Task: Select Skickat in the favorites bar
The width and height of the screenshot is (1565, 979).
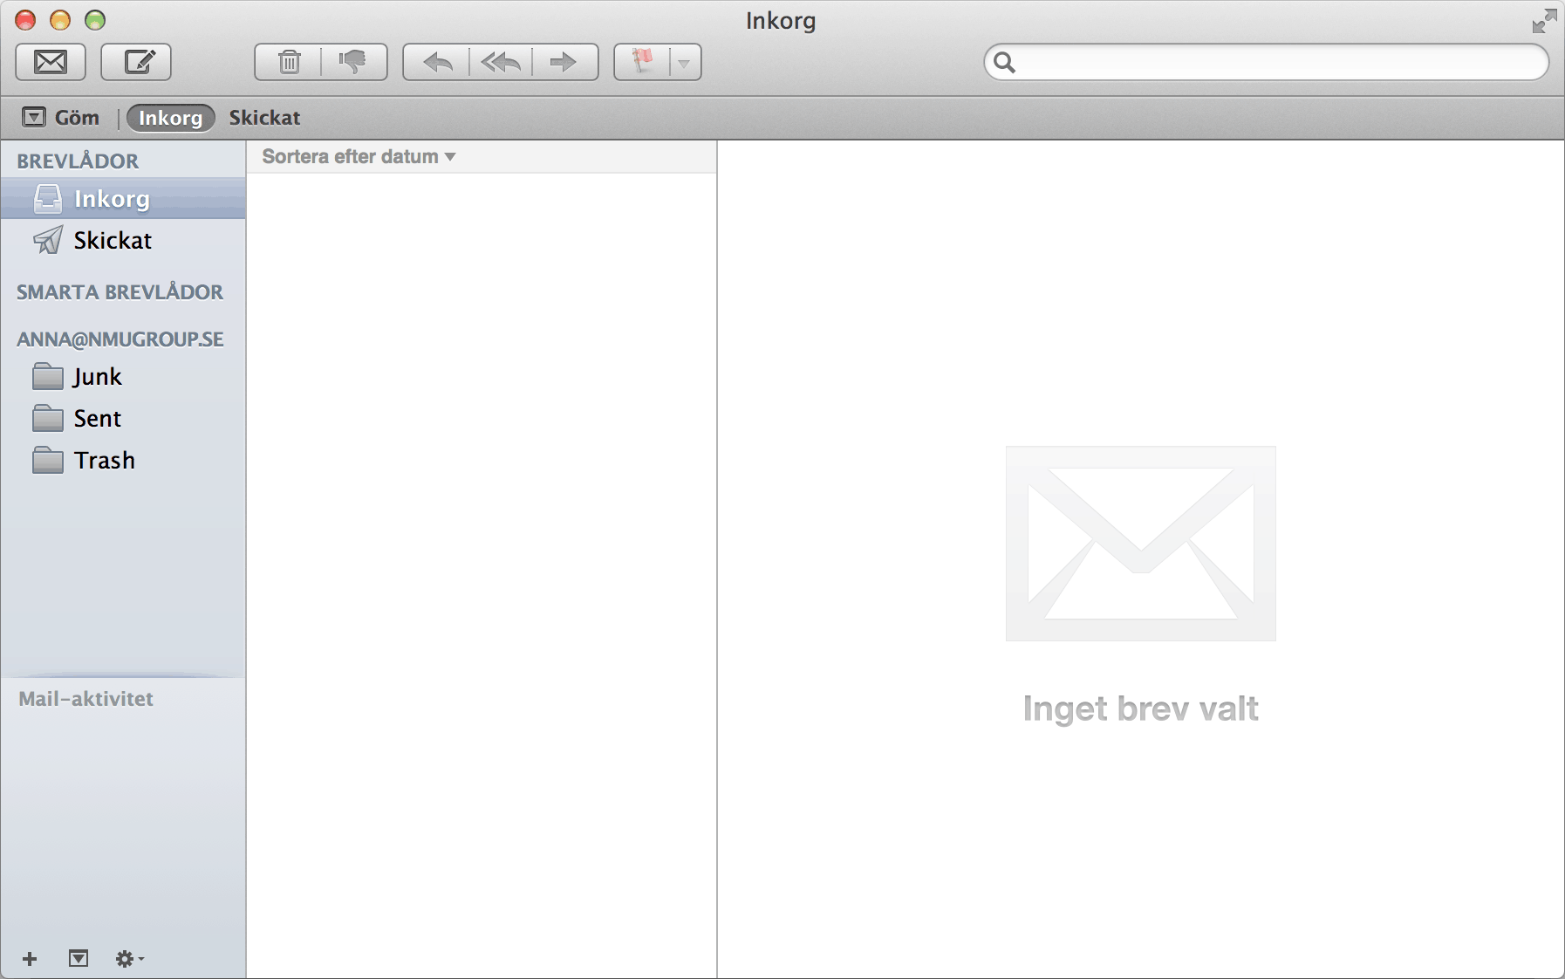Action: [264, 118]
